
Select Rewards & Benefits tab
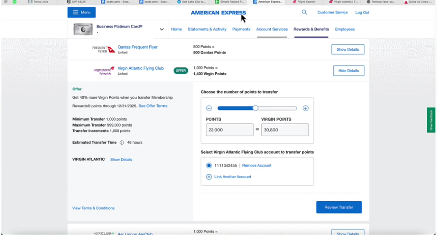(311, 29)
